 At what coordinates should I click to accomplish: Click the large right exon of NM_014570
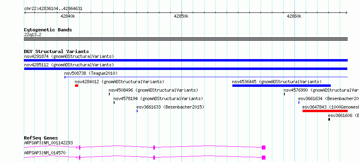pos(263,158)
